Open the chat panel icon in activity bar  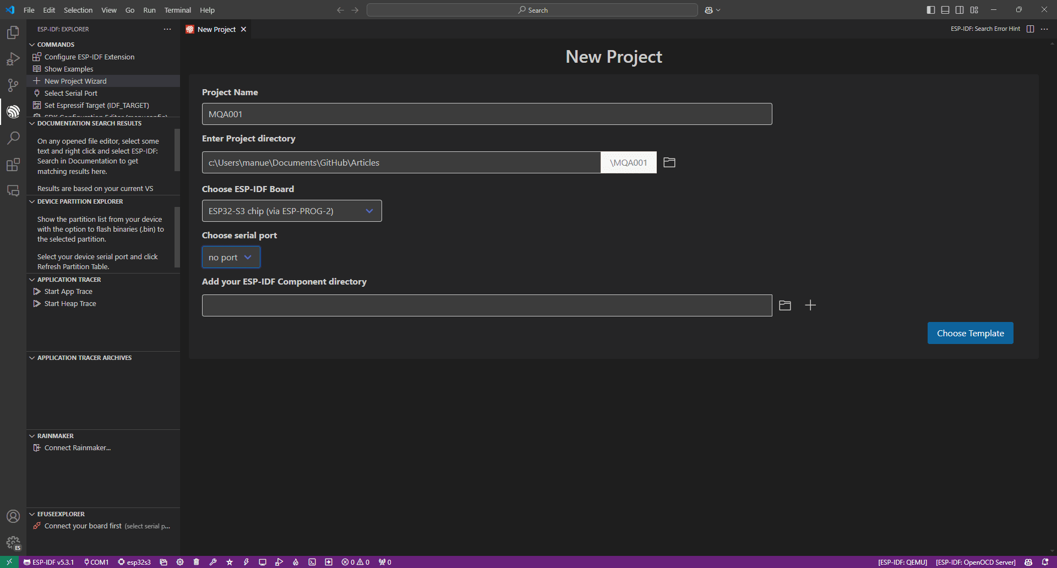[13, 191]
